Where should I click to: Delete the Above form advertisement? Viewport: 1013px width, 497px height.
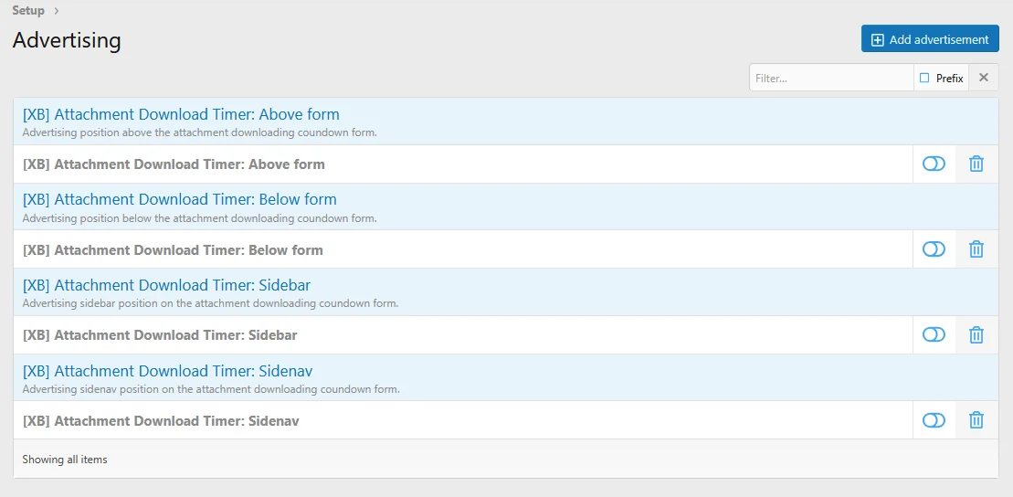click(x=976, y=164)
